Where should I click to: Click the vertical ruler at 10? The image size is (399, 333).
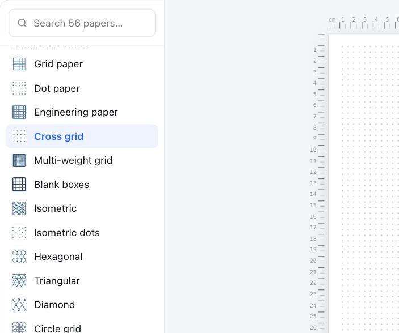click(x=318, y=150)
